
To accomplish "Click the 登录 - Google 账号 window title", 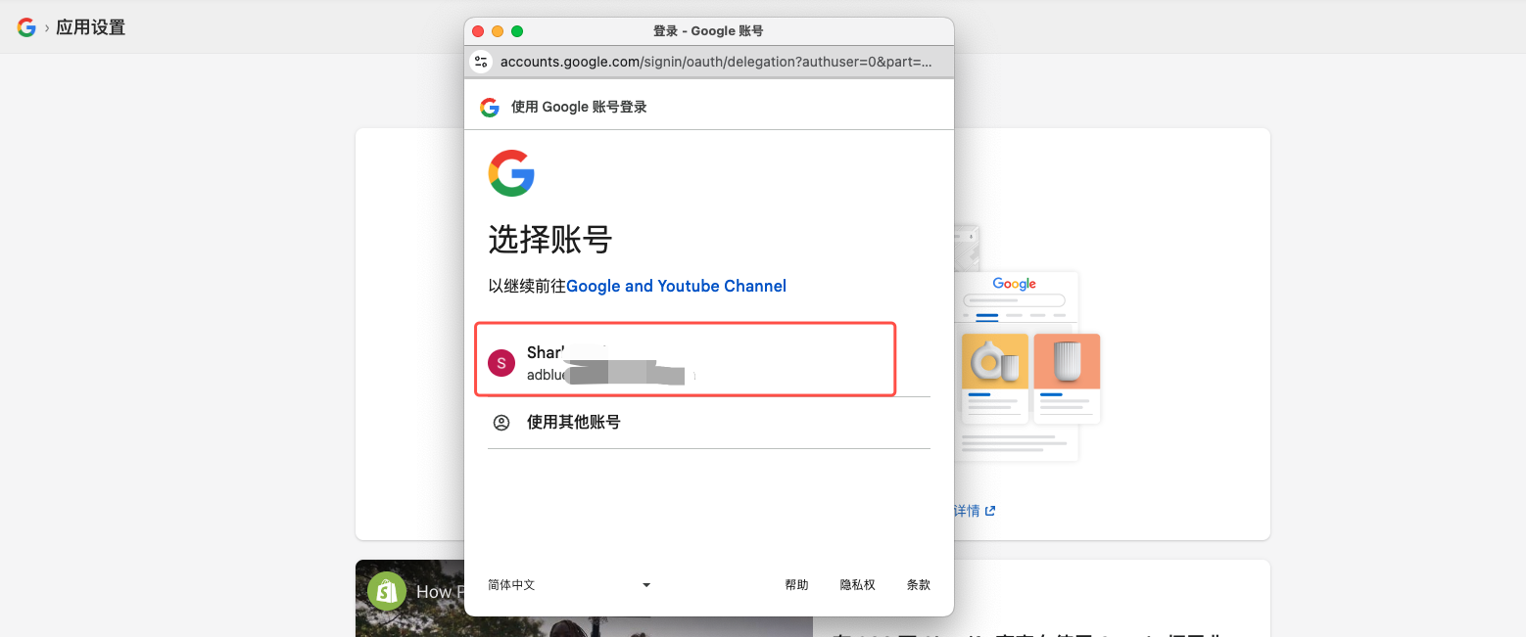I will 708,31.
